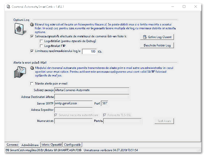
Task: Click the application icon in the title bar
Action: (x=8, y=7)
